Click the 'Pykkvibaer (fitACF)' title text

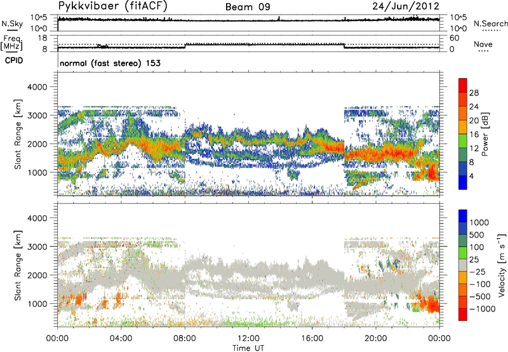[112, 6]
